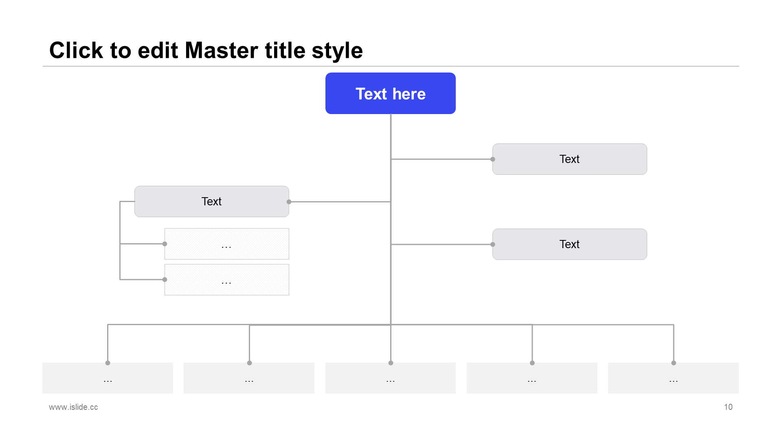Select the blue "Text here" root box
The image size is (782, 440).
click(390, 93)
